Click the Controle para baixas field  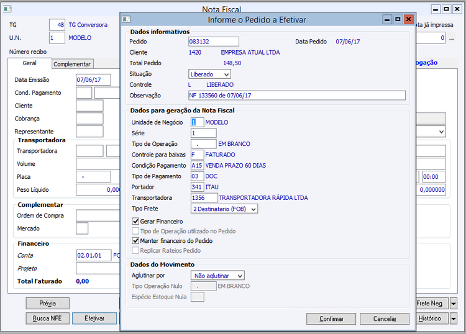point(198,155)
